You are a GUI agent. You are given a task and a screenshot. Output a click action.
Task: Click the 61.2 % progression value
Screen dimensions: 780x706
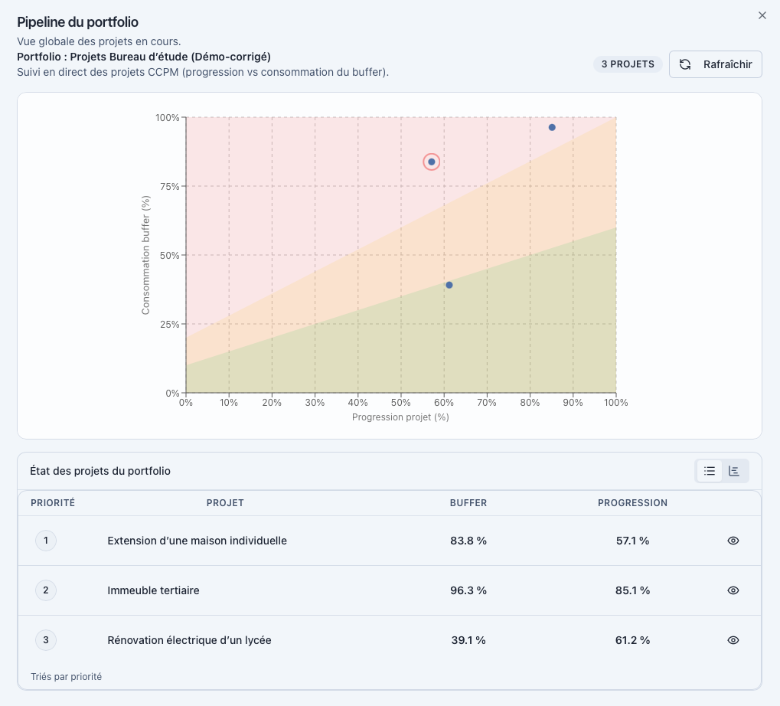pos(632,640)
